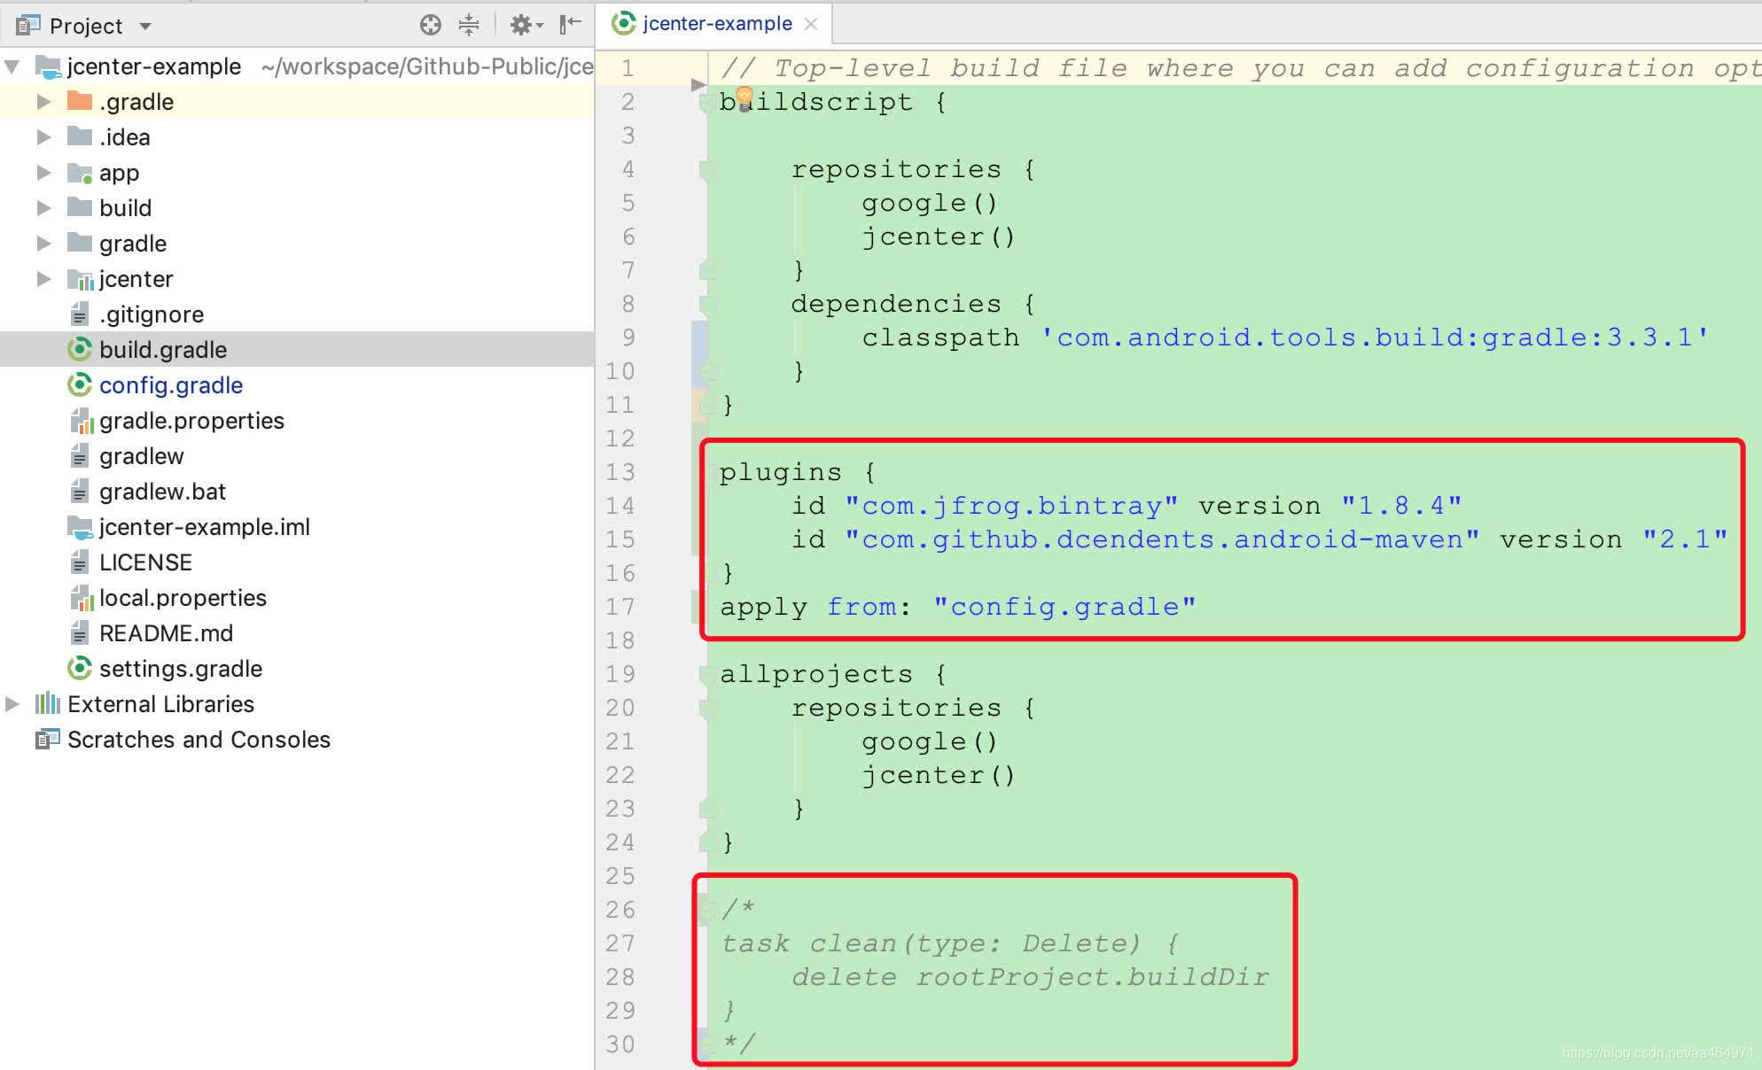Click the locate/scroll-from-source target icon

click(431, 25)
